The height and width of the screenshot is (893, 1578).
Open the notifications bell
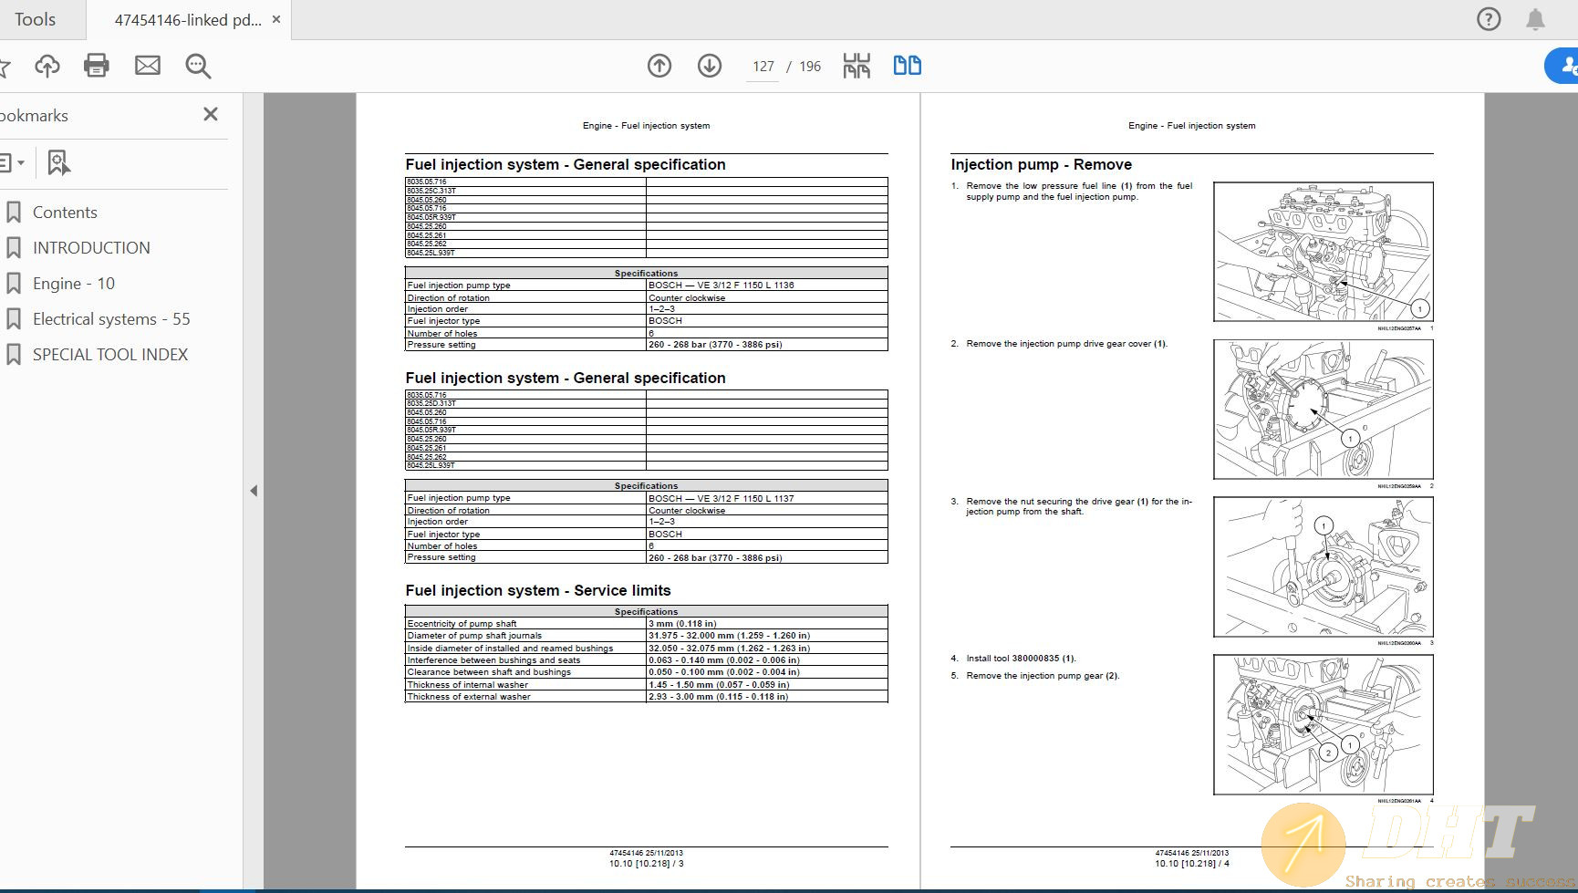click(1536, 19)
